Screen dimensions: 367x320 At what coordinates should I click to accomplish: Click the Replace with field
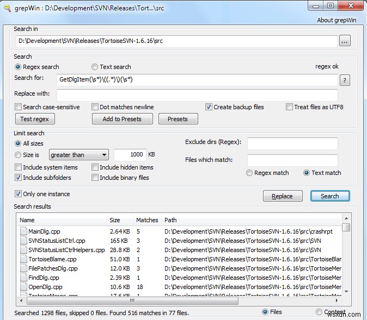197,95
